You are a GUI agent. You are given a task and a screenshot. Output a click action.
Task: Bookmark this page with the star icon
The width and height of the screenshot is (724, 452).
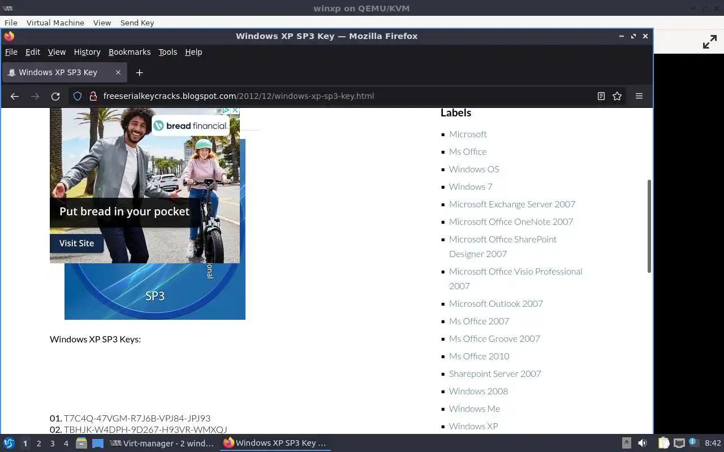click(x=617, y=96)
